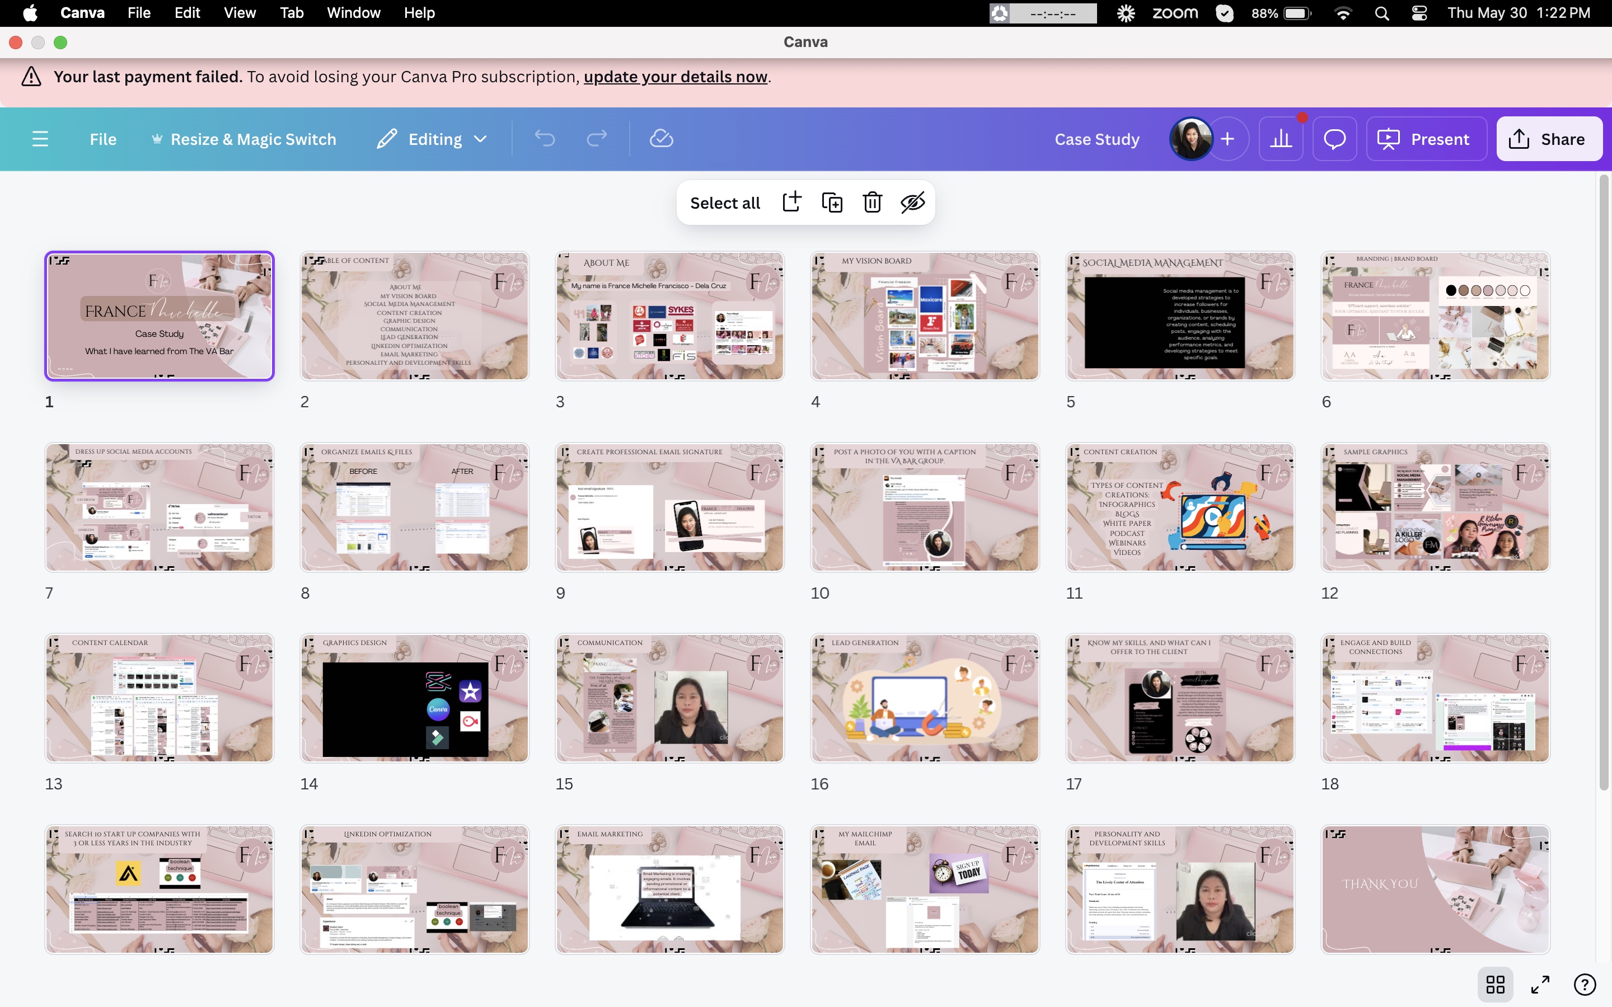Select page 1 France Michelle title thumbnail
The image size is (1612, 1007).
click(159, 316)
